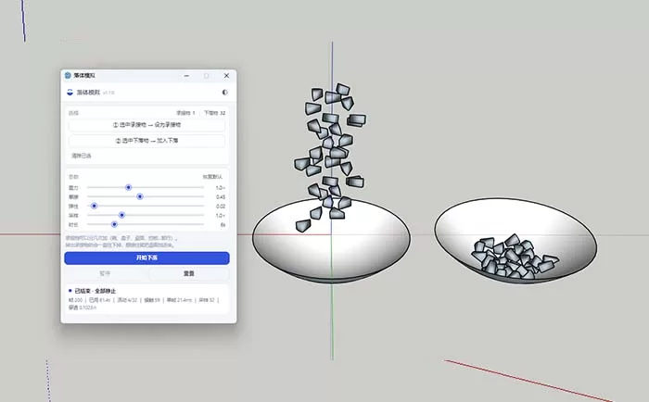Click restore defaults link in parameters section
Screen dimensions: 649x402
212,177
